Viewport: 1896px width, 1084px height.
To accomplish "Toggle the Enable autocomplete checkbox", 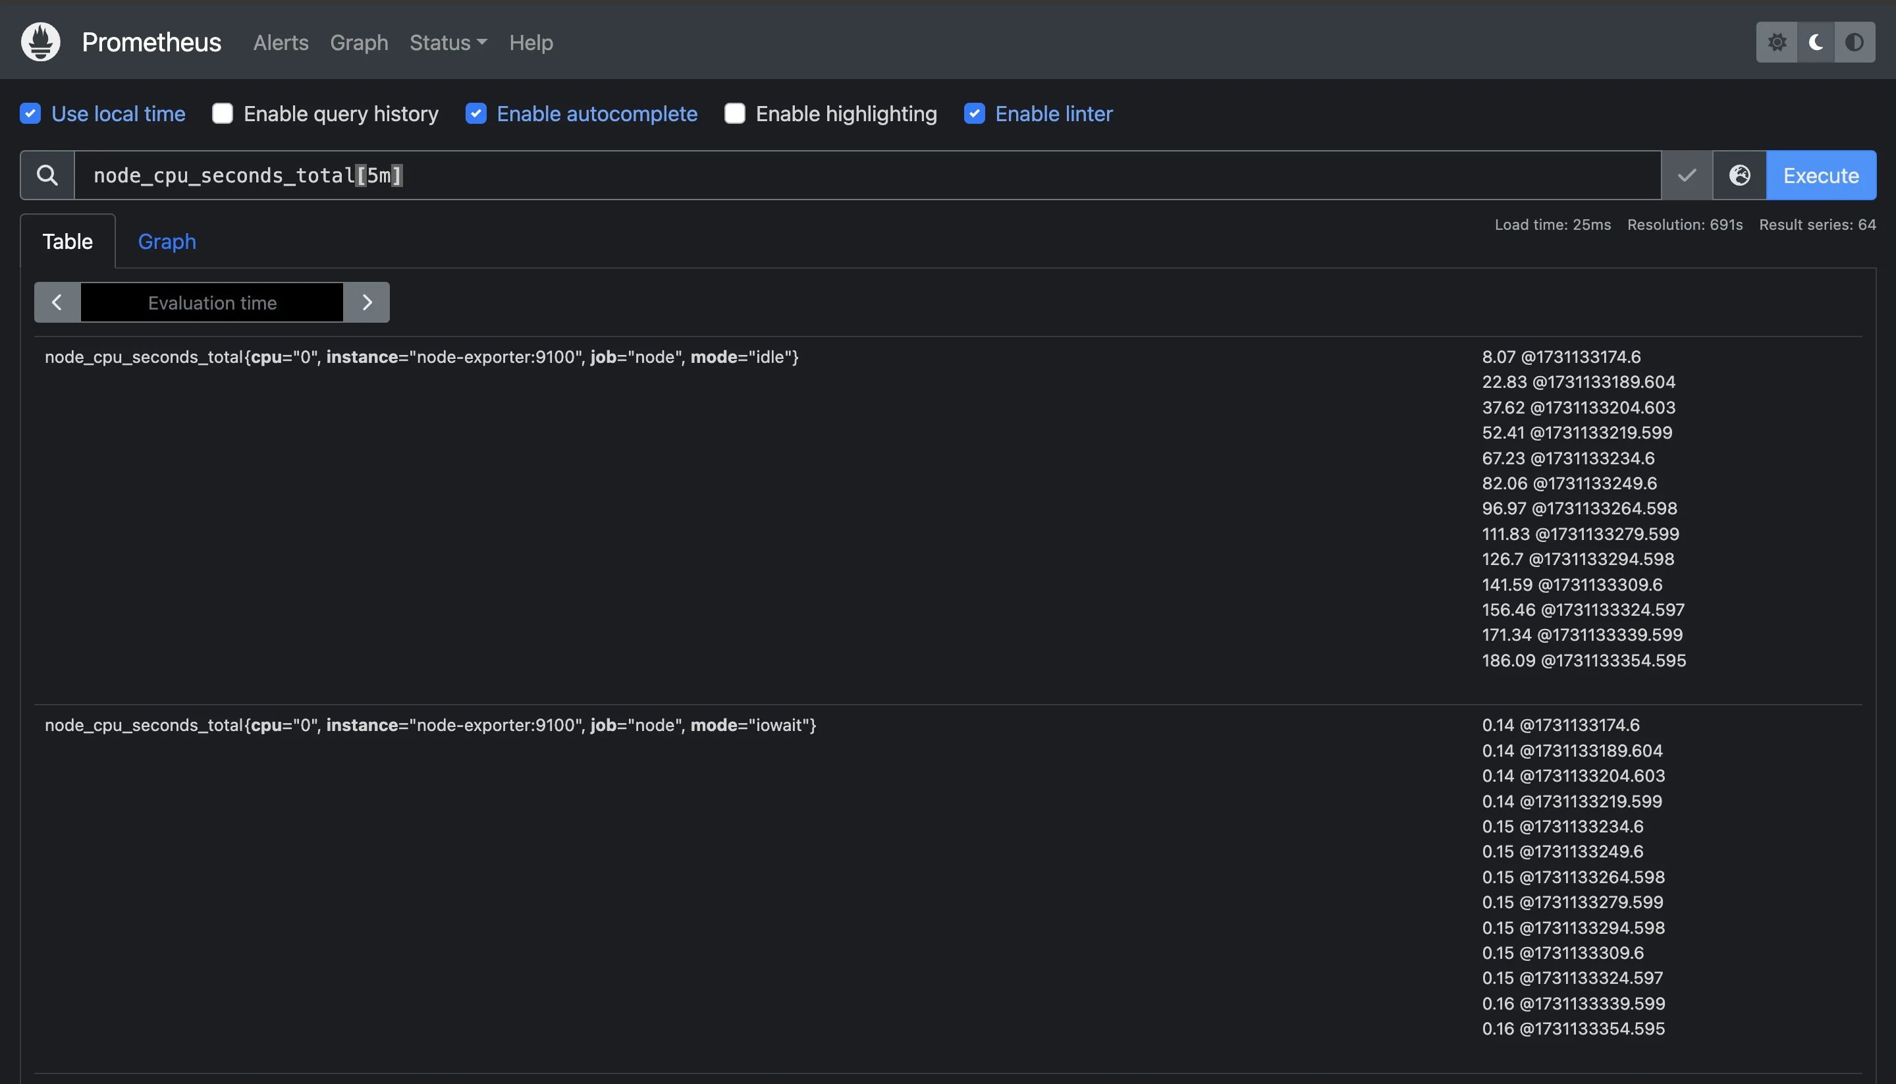I will (x=475, y=113).
